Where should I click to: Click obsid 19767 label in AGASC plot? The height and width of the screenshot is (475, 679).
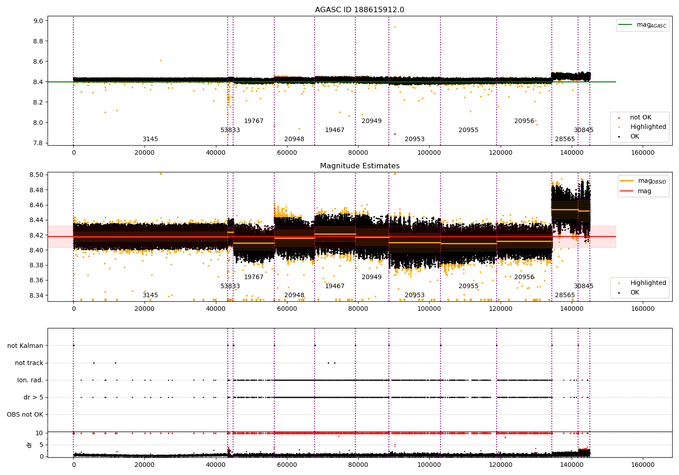253,121
